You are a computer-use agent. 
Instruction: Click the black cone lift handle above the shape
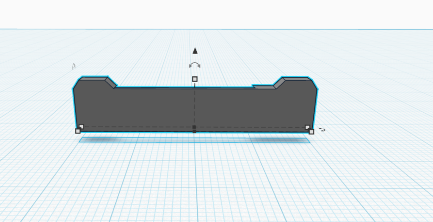point(194,51)
